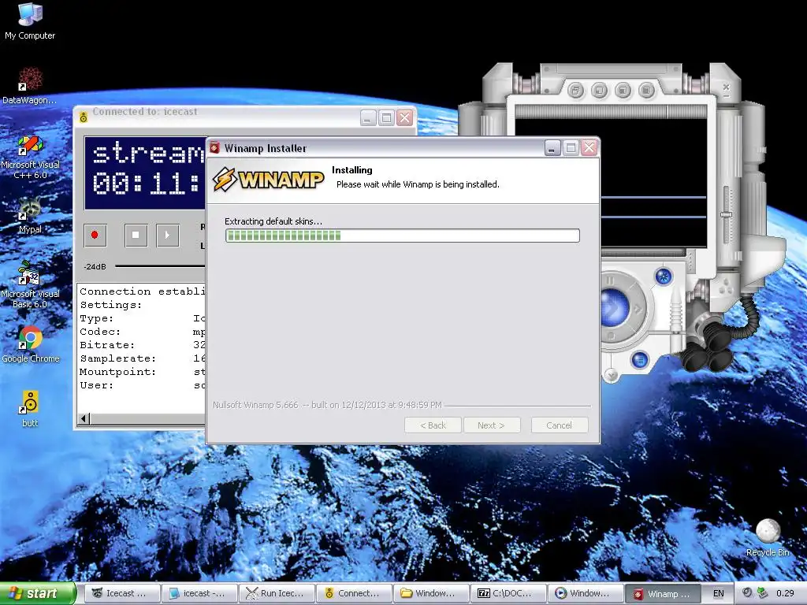Open the playlist with blue list button
Screen dimensions: 807x605
[640, 359]
